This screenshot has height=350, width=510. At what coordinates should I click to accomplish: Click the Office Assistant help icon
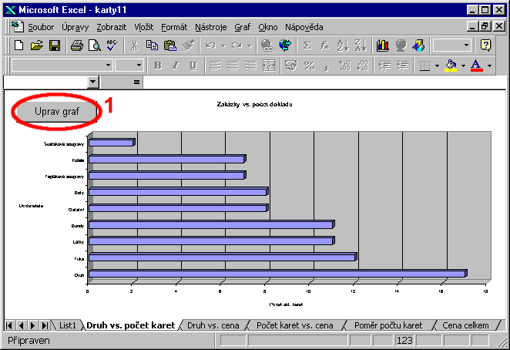(x=486, y=45)
